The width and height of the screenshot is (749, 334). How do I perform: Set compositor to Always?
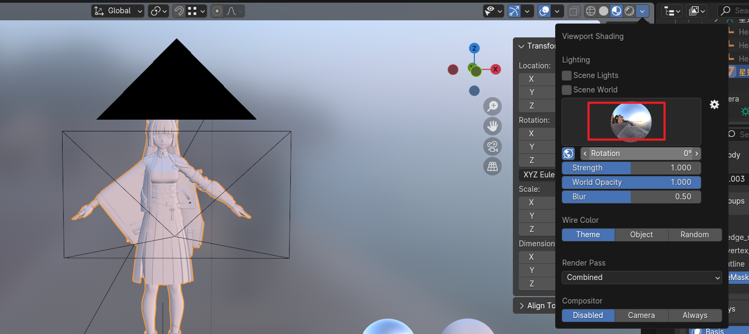coord(694,315)
